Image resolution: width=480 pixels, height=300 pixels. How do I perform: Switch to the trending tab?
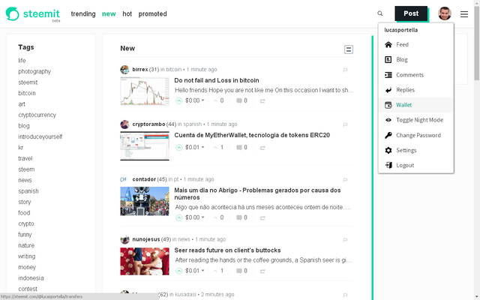(x=83, y=14)
